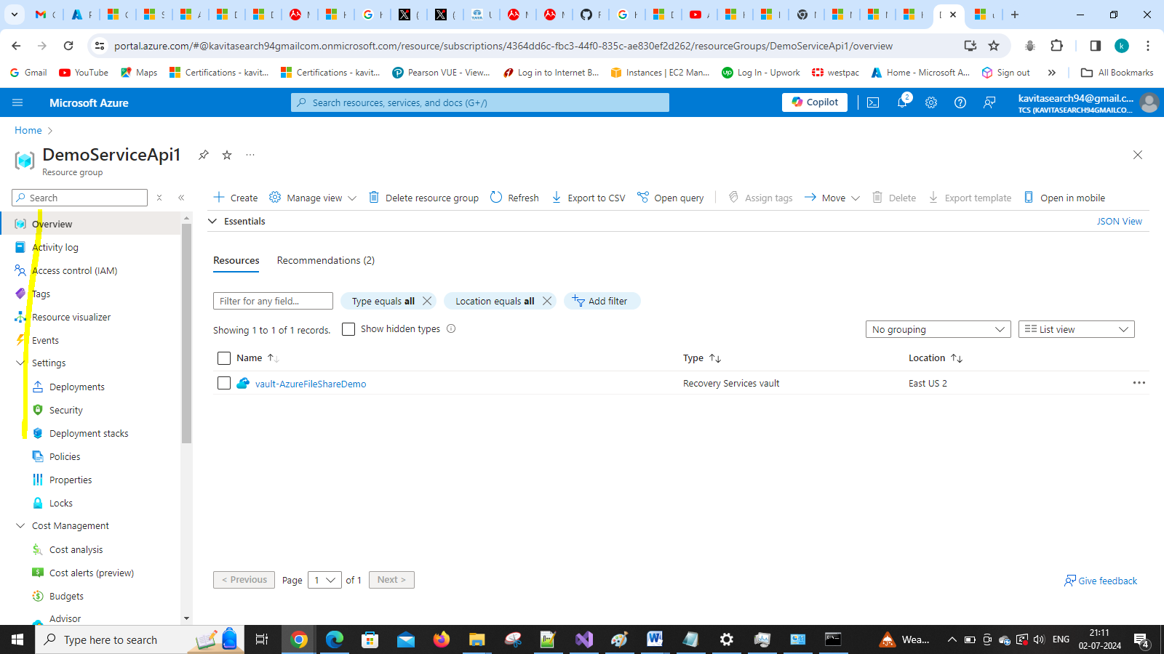This screenshot has width=1164, height=654.
Task: Click the JSON View link
Action: [x=1119, y=221]
